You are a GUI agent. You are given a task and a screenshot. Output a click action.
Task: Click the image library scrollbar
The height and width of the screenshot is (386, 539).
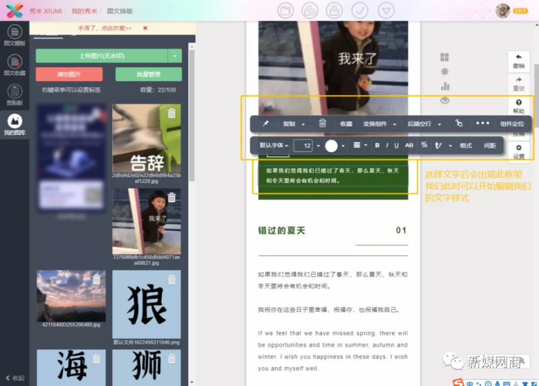[192, 115]
